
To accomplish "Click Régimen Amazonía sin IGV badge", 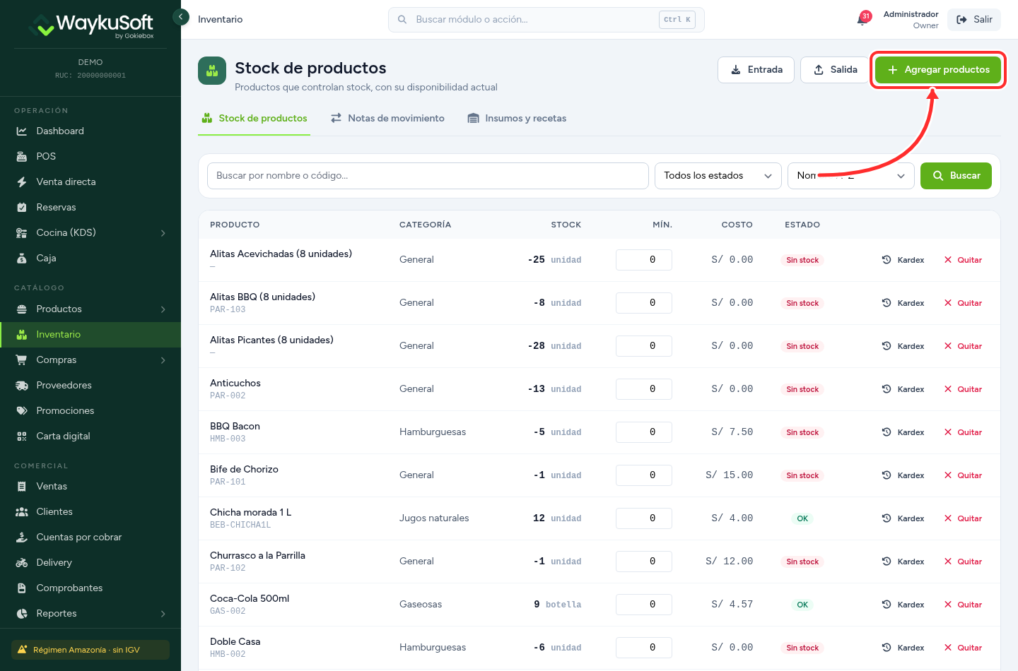I will point(90,650).
